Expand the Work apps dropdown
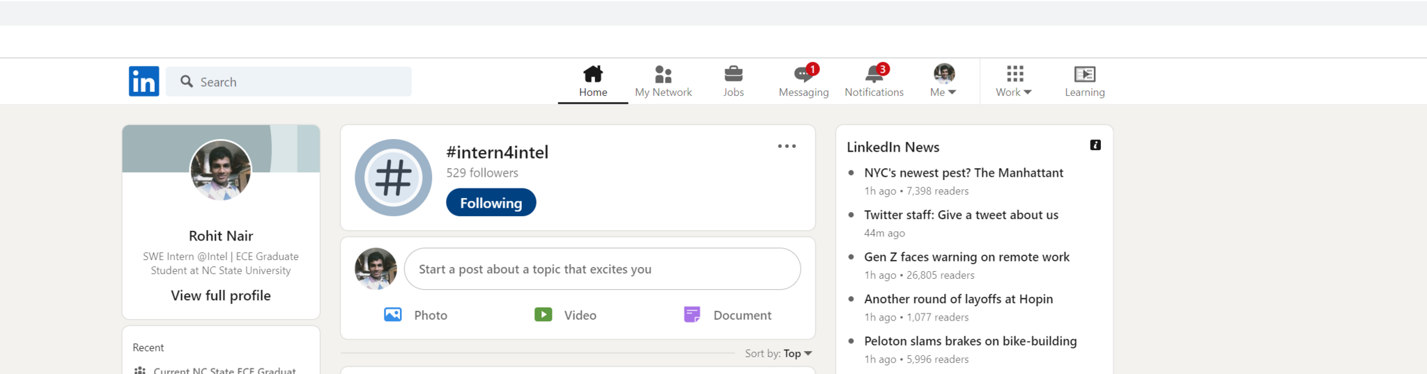 point(1014,81)
